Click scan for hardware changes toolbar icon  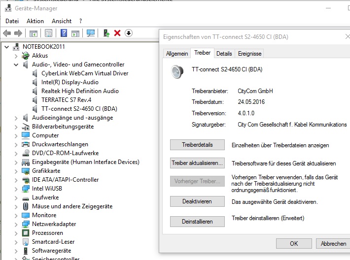click(x=91, y=33)
